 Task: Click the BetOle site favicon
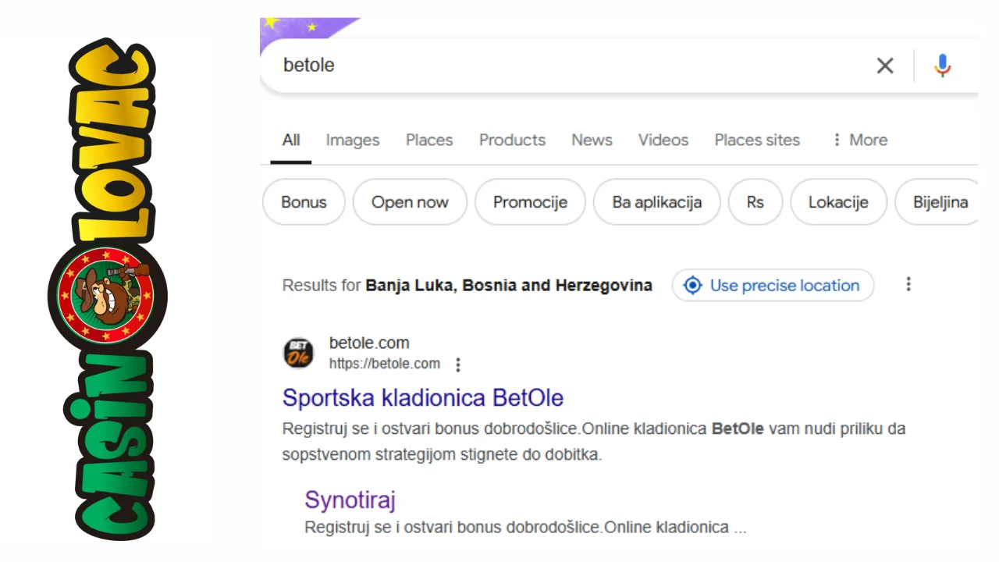click(x=298, y=353)
